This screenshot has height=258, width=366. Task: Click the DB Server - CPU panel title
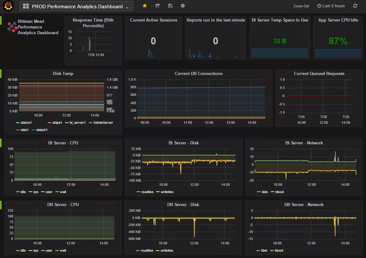(63, 205)
